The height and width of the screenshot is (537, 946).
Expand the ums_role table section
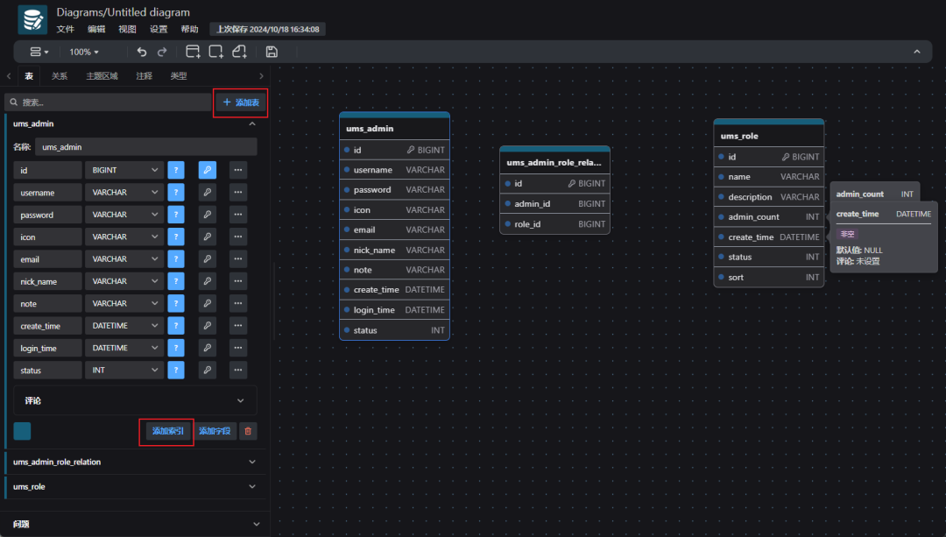[x=135, y=486]
